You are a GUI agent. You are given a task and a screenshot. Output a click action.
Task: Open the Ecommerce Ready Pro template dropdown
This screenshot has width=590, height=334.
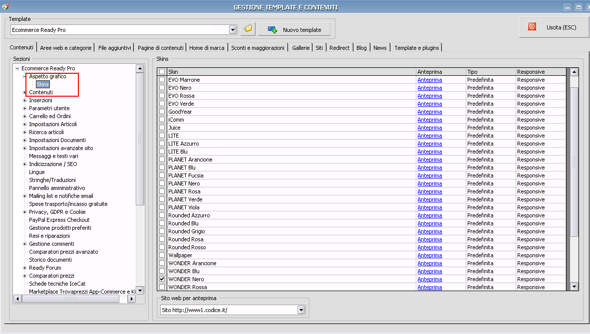(x=233, y=30)
